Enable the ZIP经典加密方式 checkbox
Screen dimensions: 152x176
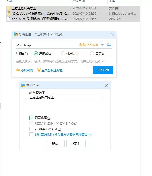point(31,129)
